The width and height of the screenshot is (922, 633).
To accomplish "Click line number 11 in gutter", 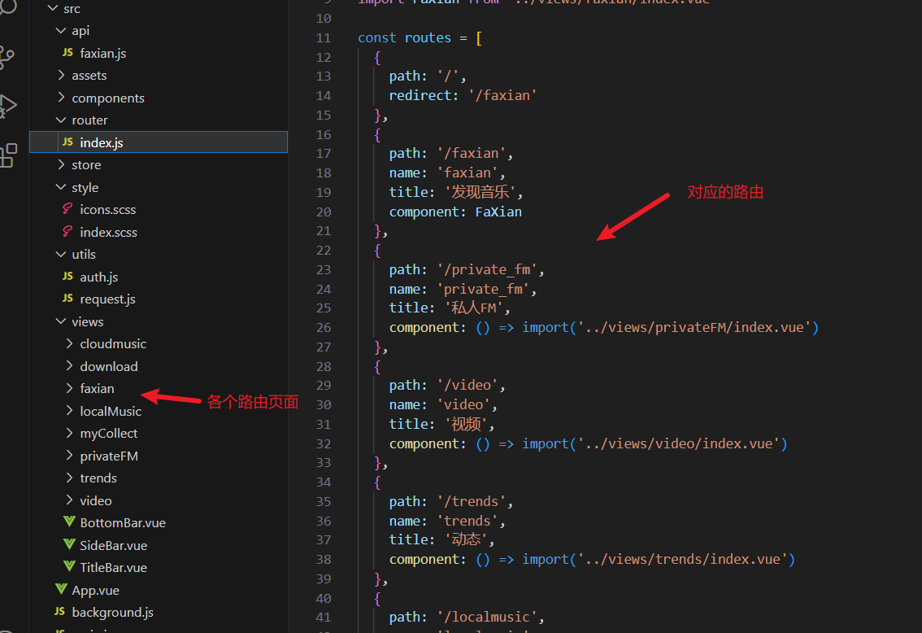I will tap(324, 37).
